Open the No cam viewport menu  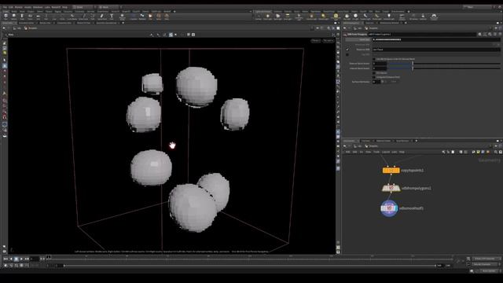tap(329, 41)
